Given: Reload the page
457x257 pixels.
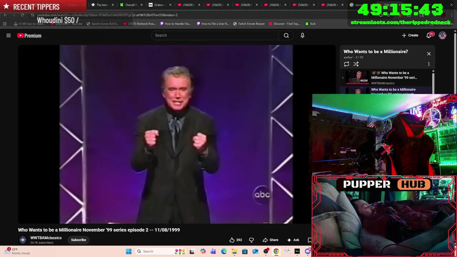Looking at the screenshot, I should (x=22, y=15).
